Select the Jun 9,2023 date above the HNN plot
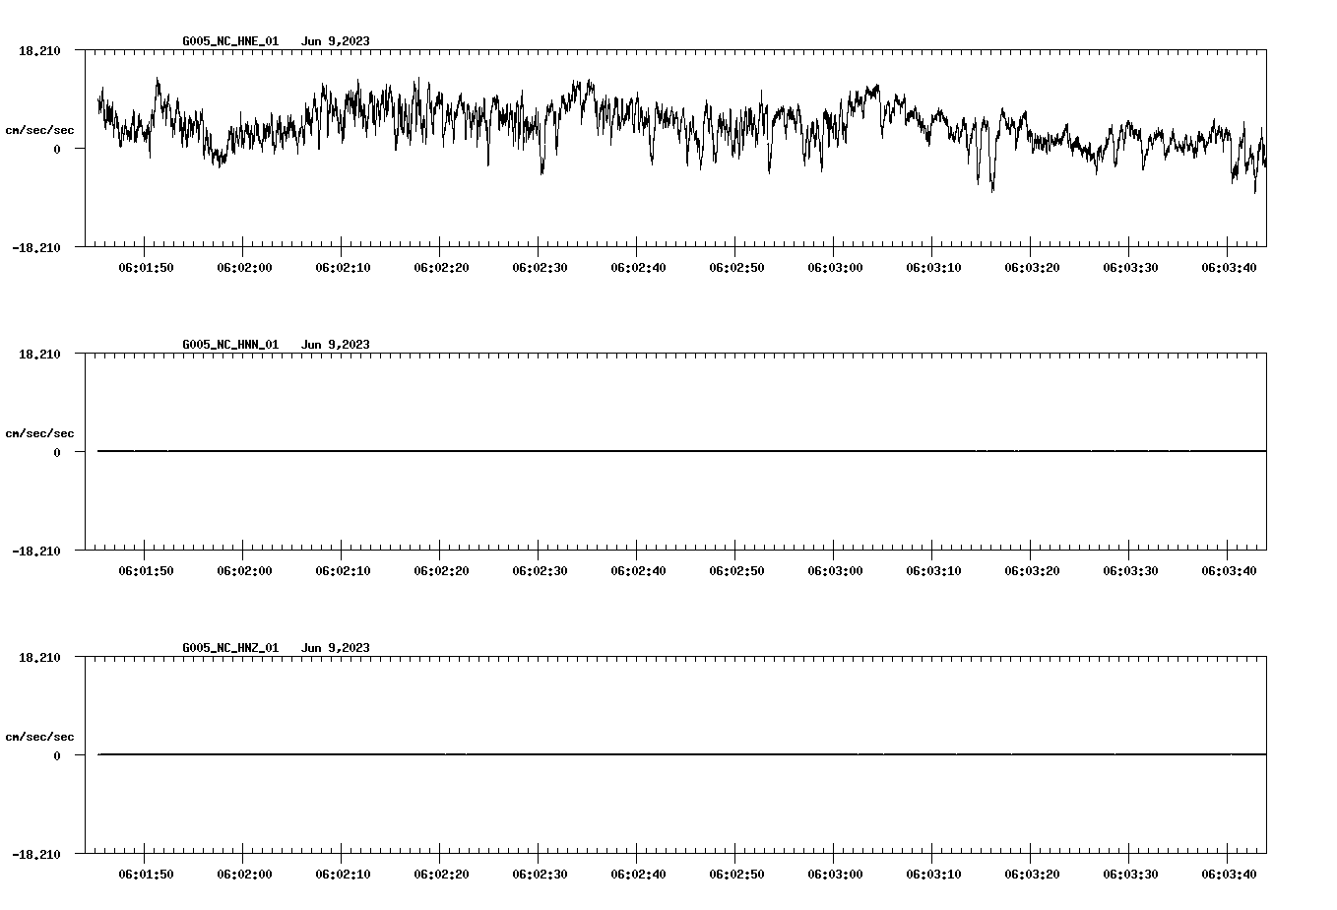1337x910 pixels. click(x=336, y=345)
